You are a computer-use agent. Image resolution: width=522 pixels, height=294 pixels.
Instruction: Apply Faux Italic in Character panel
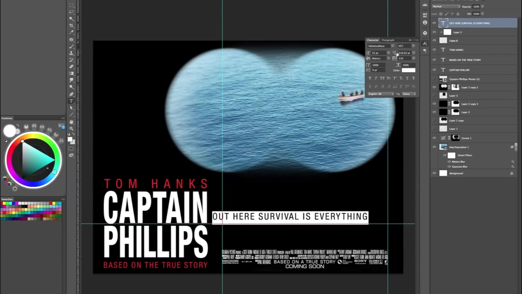pyautogui.click(x=376, y=78)
